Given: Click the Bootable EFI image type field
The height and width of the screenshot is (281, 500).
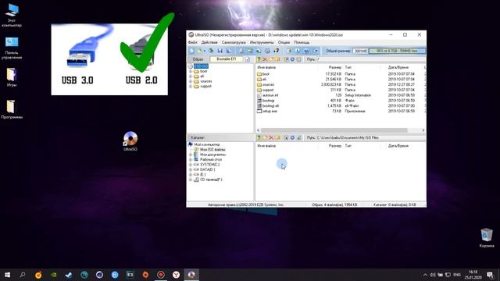Looking at the screenshot, I should pos(227,59).
